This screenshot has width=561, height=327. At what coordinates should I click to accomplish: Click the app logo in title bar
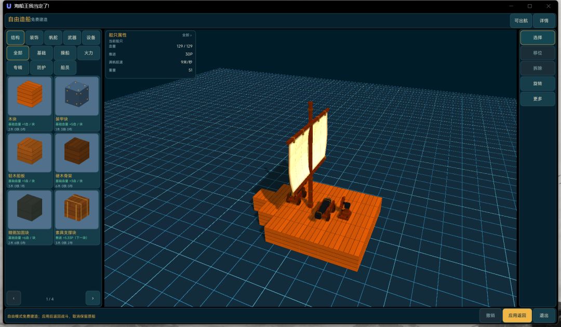point(9,6)
